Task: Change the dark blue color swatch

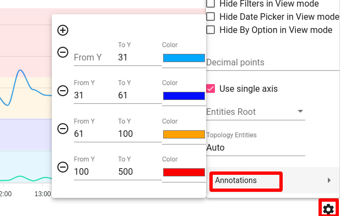Action: click(184, 96)
